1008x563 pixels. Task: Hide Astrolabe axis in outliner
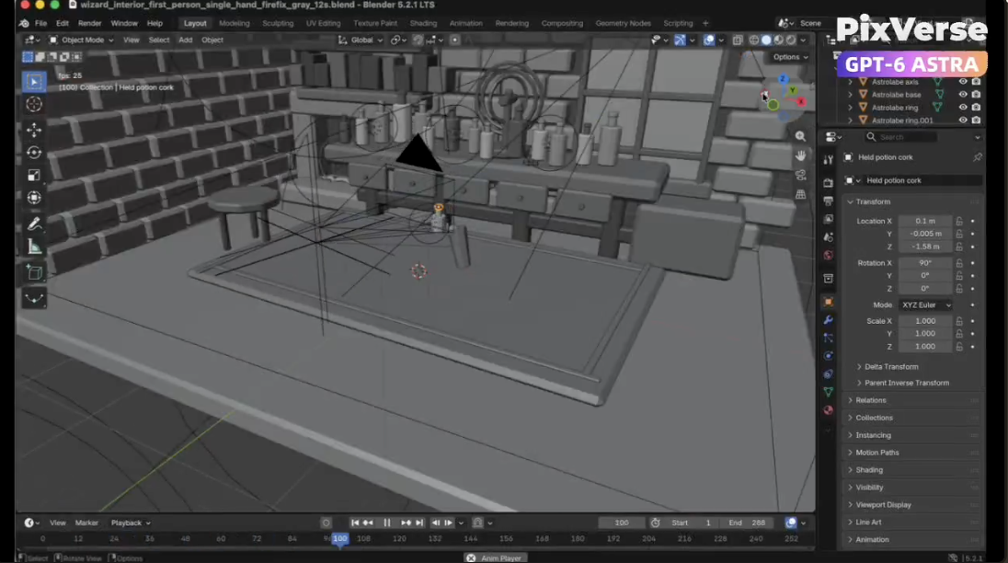(x=962, y=82)
